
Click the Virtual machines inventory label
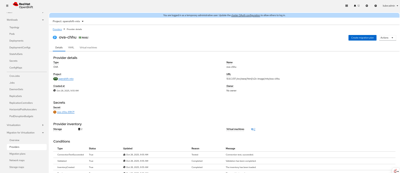click(235, 129)
